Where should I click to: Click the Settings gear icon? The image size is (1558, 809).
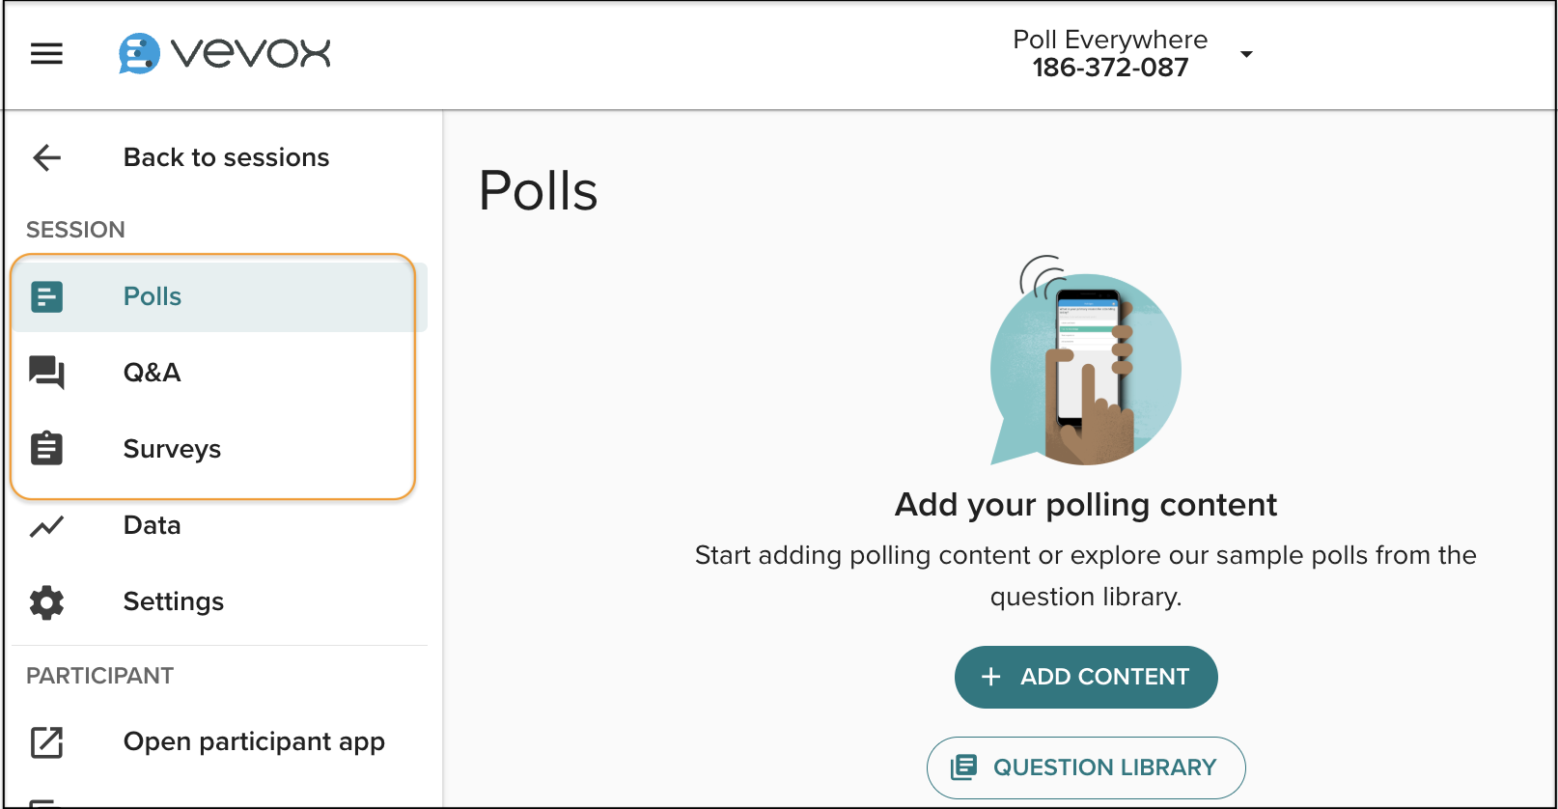click(x=46, y=602)
